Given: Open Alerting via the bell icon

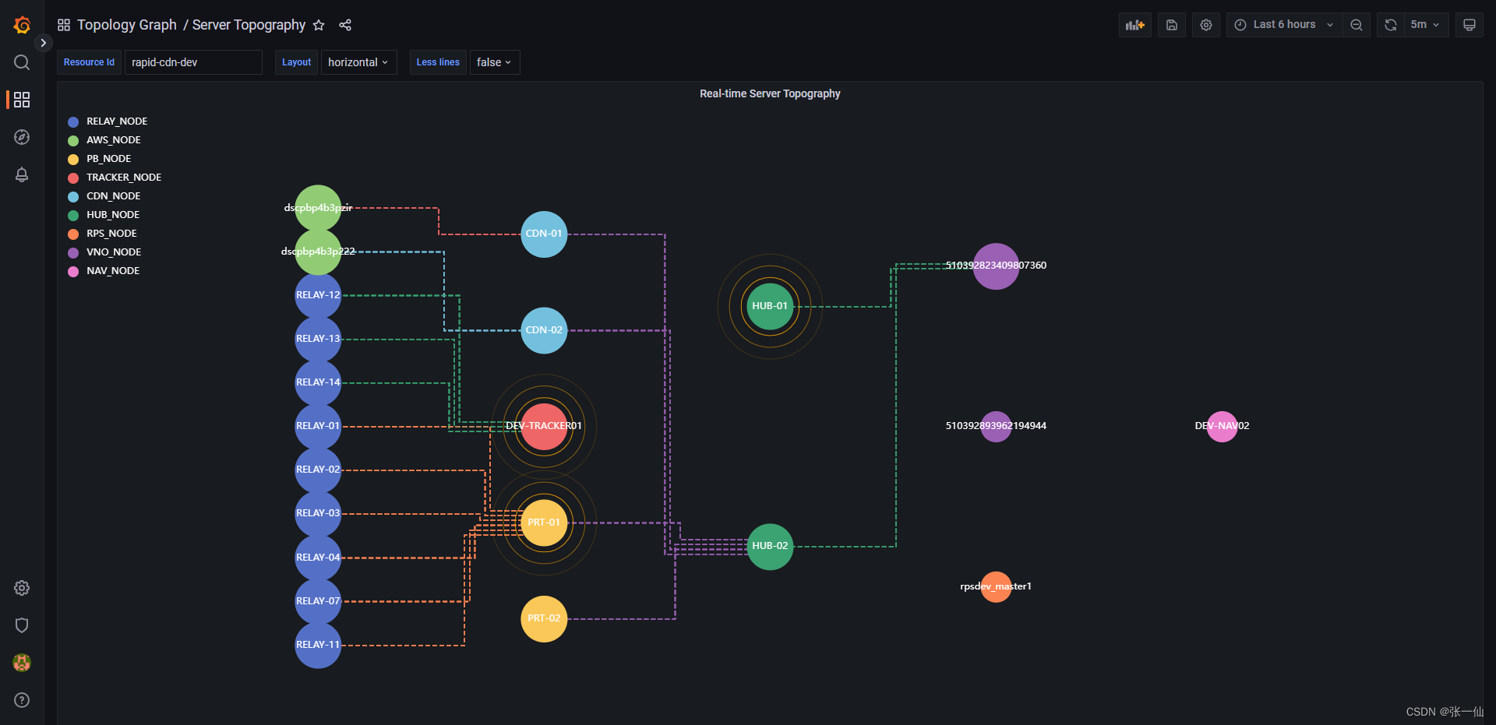Looking at the screenshot, I should click(x=21, y=175).
